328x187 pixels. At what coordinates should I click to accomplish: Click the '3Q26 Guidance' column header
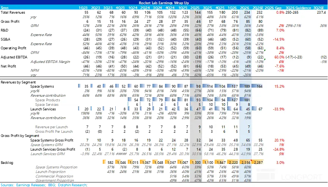[x=298, y=8]
